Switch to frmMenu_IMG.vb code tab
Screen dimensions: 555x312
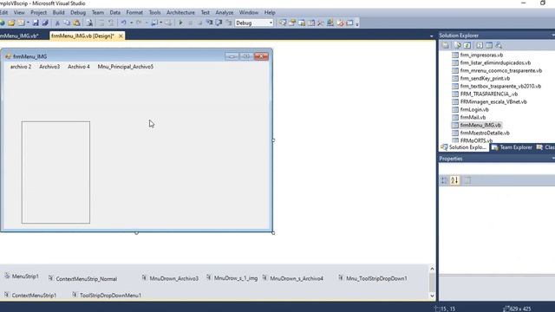19,36
